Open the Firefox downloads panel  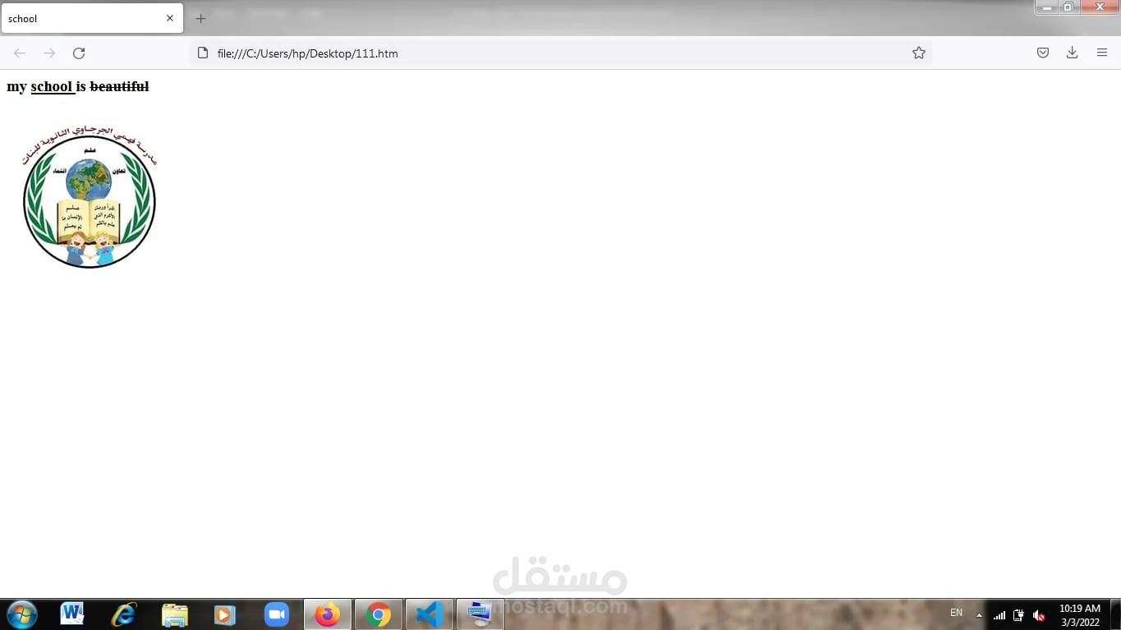(x=1072, y=53)
